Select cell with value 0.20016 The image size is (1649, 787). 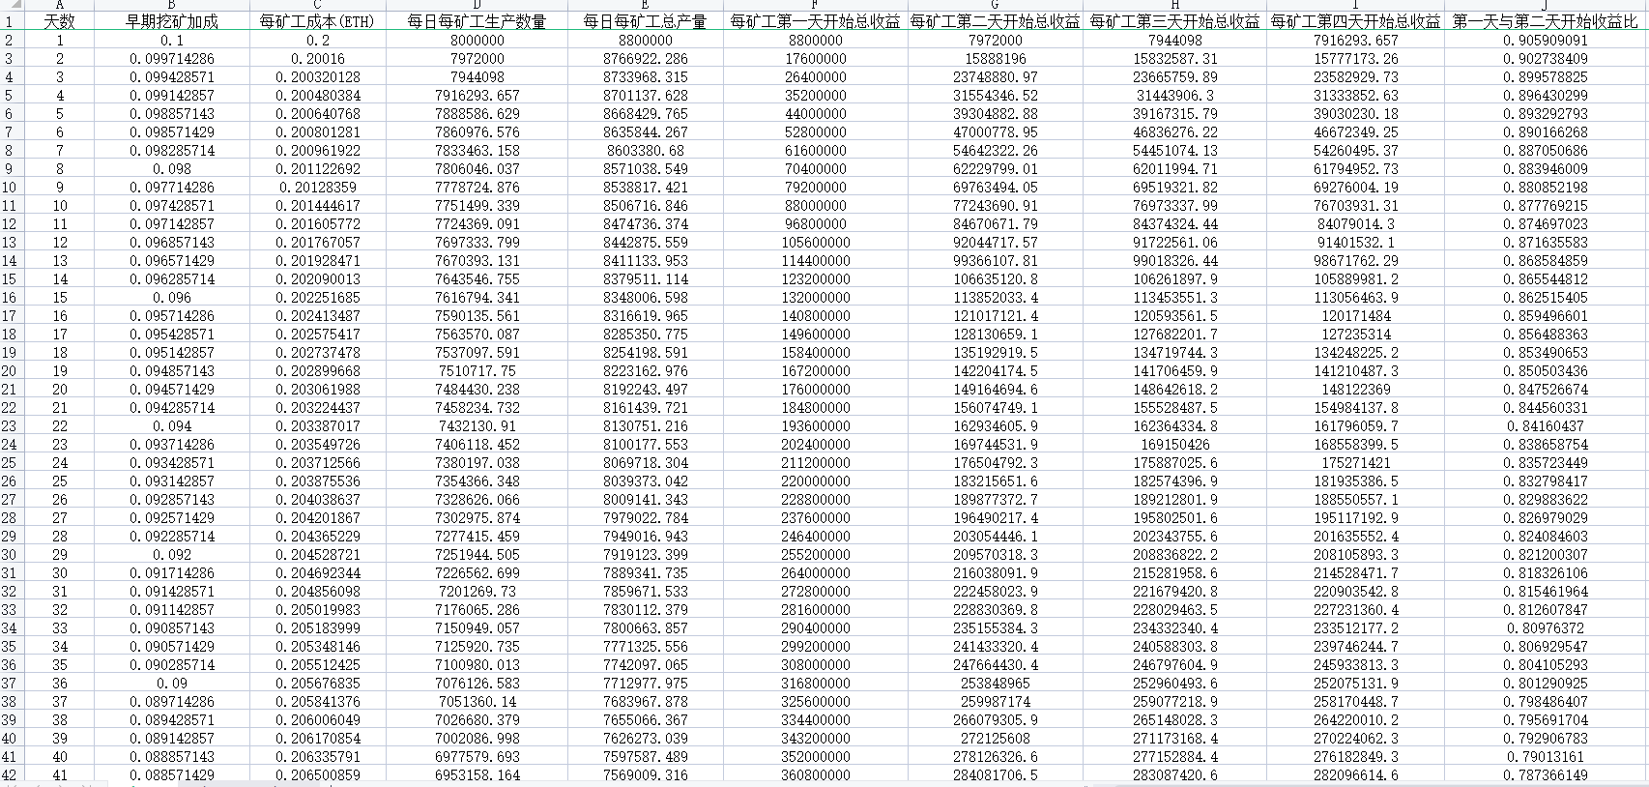point(318,58)
